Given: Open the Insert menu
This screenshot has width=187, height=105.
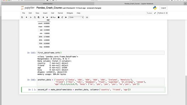Looking at the screenshot, I should 45,13.
